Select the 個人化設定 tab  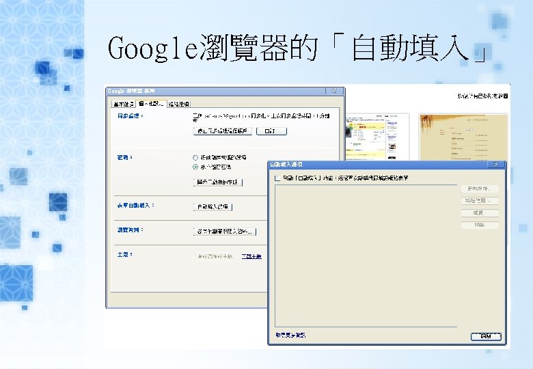(x=151, y=104)
